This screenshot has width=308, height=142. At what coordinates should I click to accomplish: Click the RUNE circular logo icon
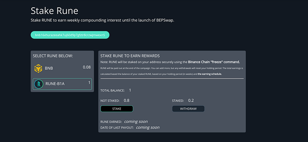(x=39, y=84)
